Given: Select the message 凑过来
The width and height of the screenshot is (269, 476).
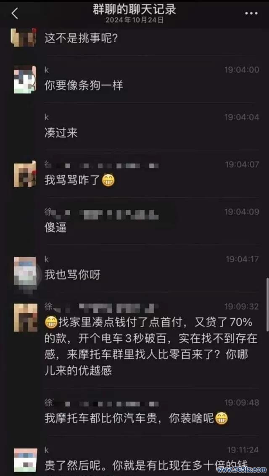Looking at the screenshot, I should 61,133.
